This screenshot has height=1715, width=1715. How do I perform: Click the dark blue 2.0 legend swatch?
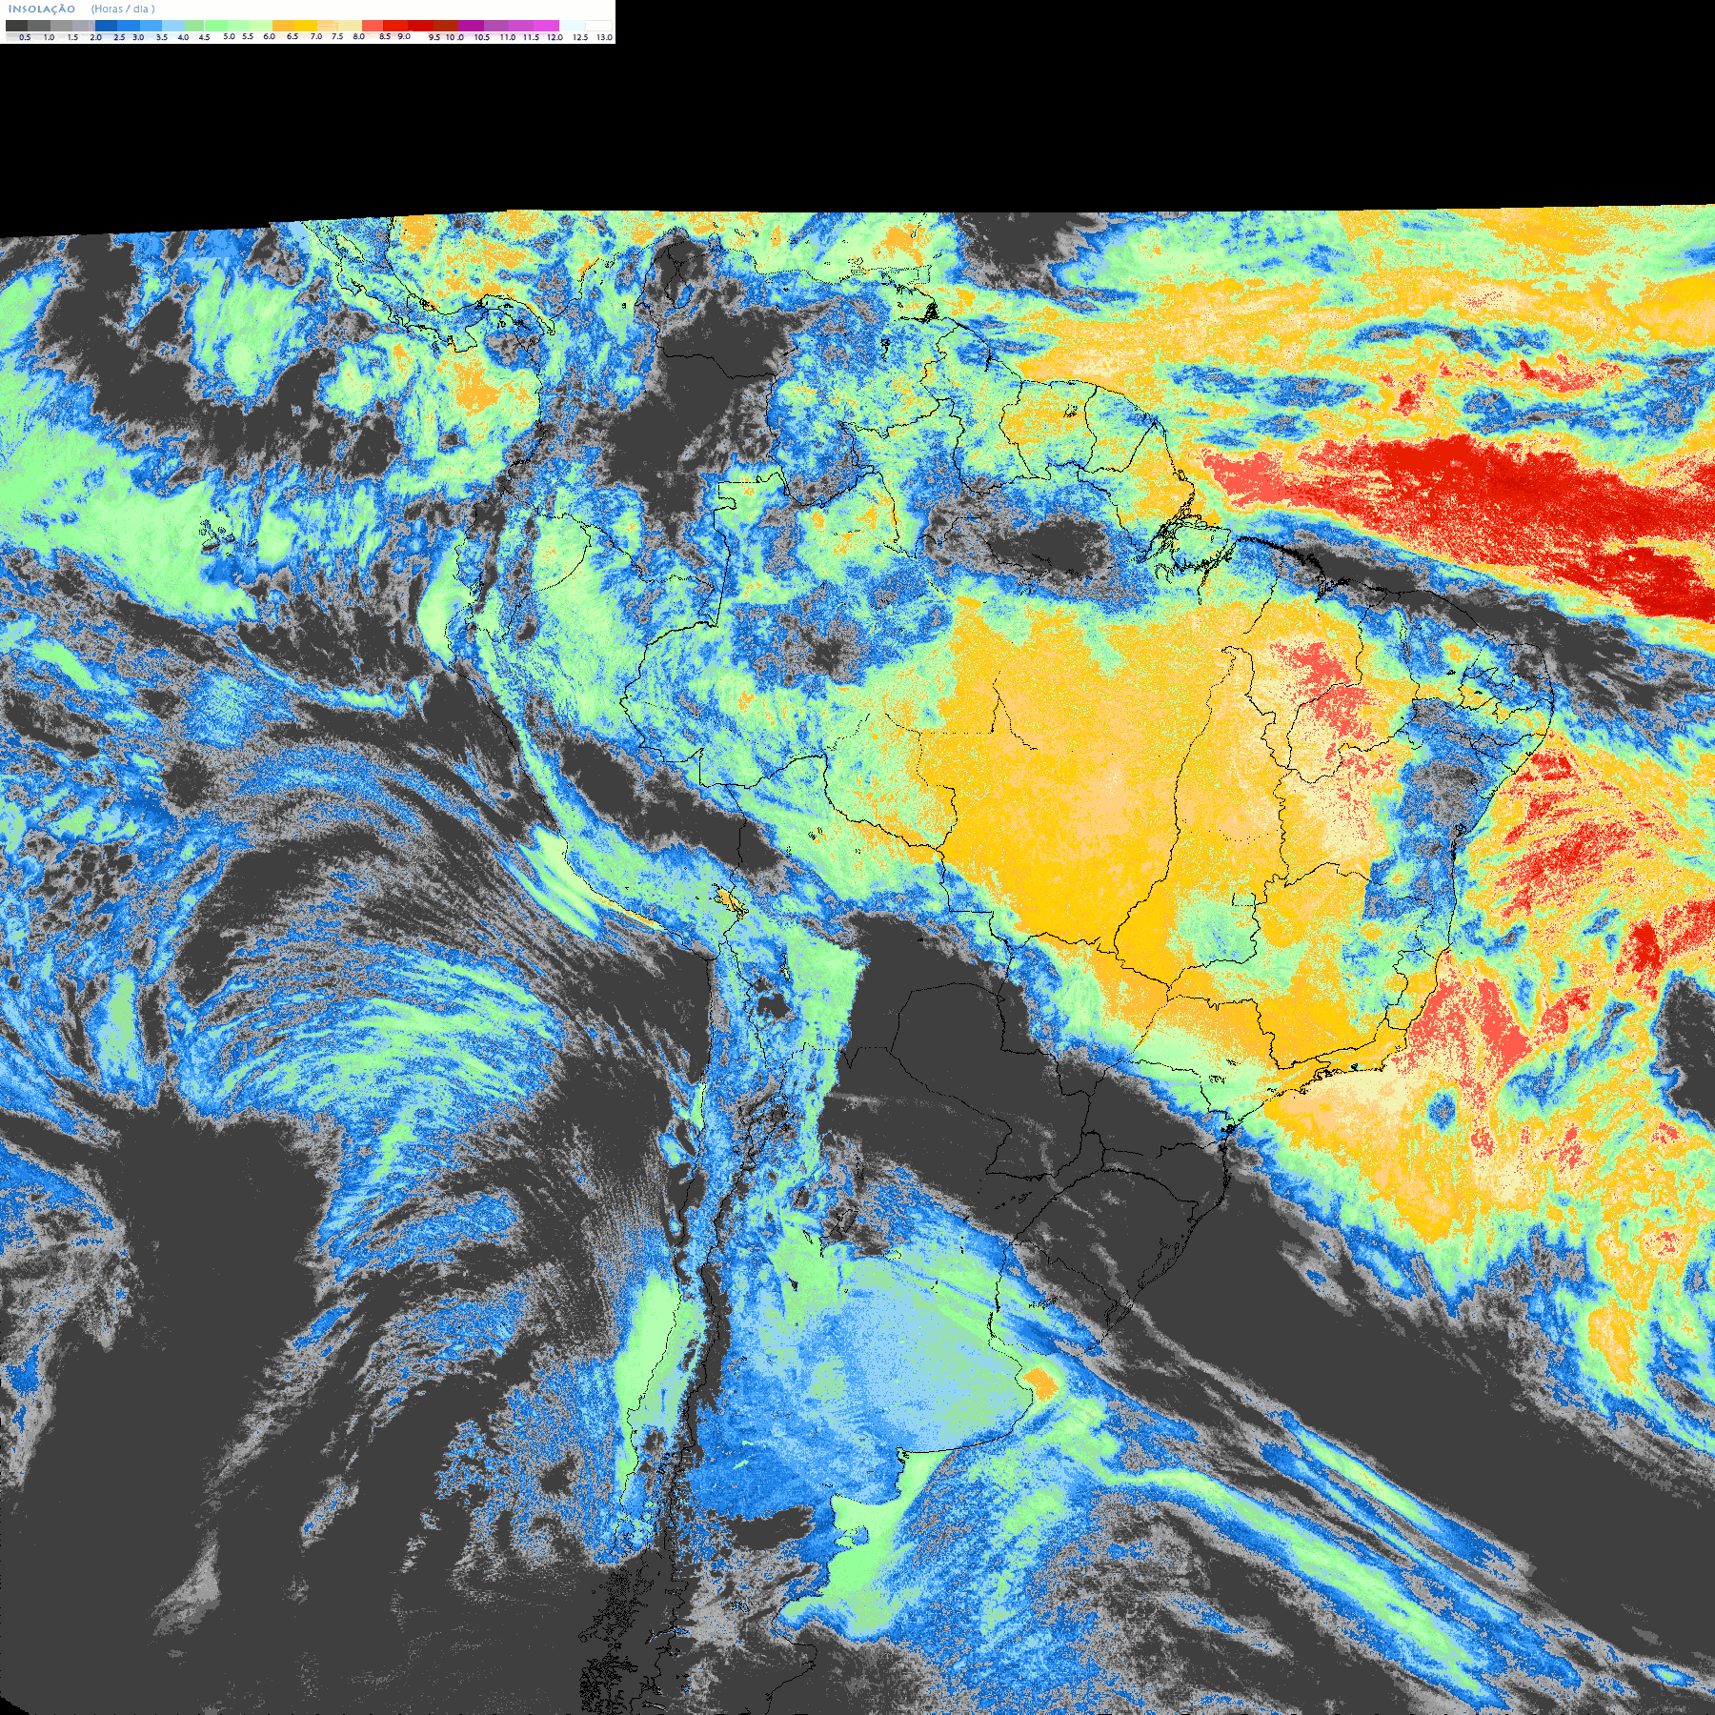pos(106,26)
